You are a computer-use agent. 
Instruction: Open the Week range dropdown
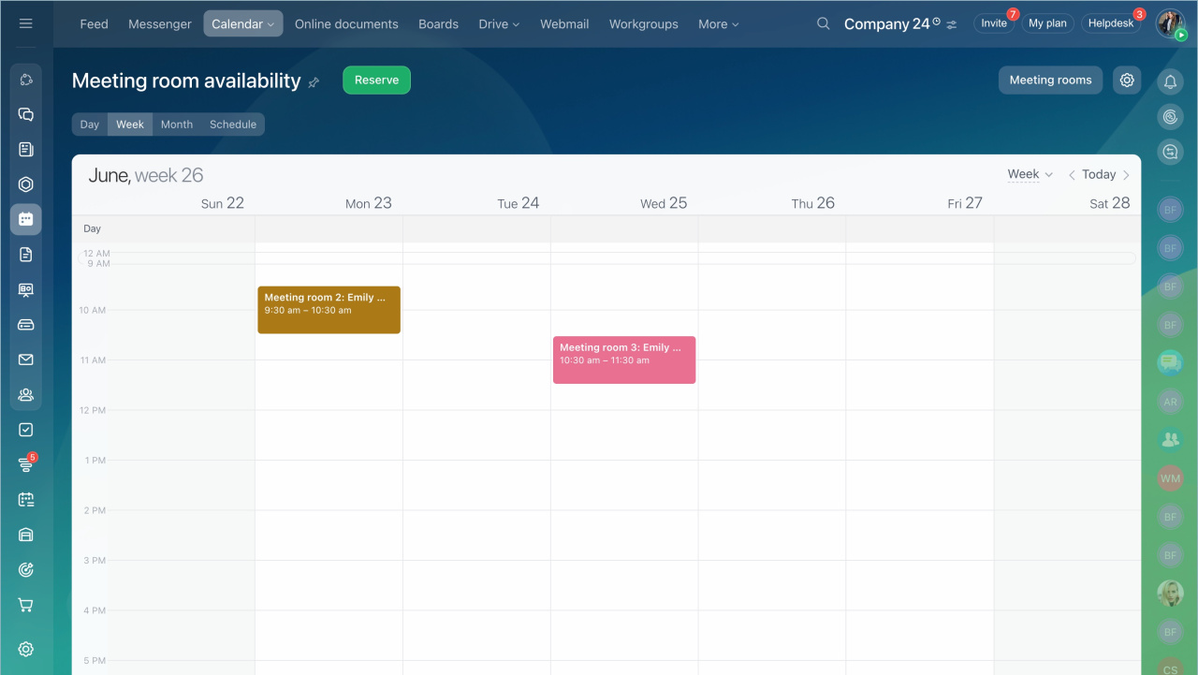click(1030, 174)
